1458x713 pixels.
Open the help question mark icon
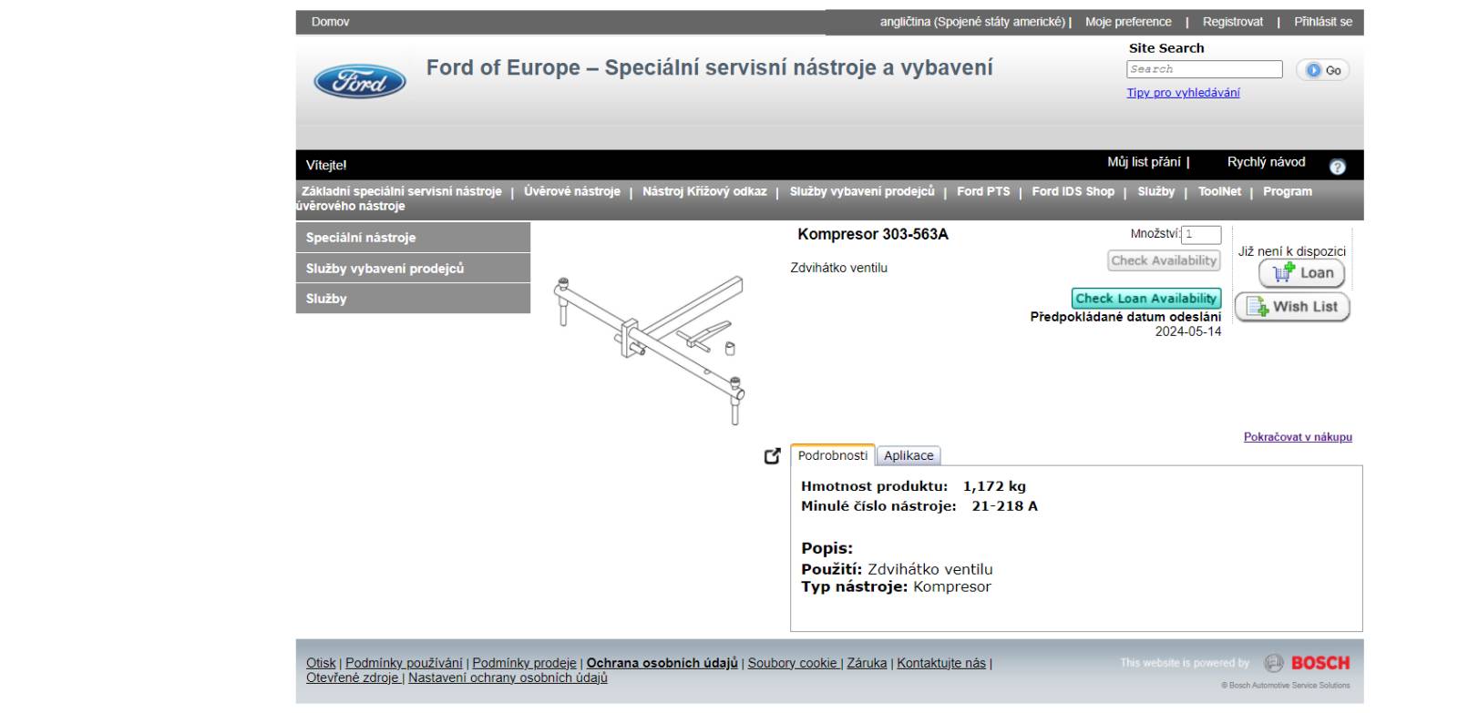(x=1337, y=167)
